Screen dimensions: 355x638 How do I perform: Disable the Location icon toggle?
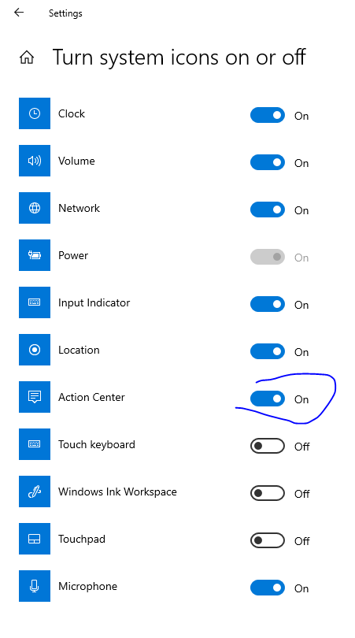point(268,351)
